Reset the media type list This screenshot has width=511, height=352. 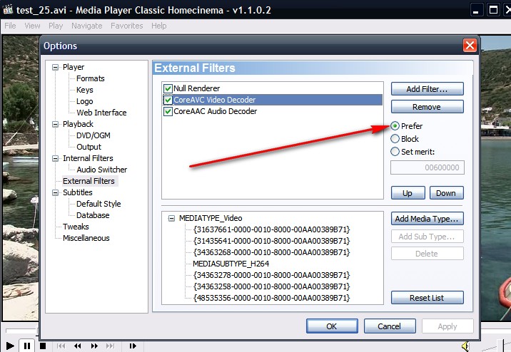(427, 298)
